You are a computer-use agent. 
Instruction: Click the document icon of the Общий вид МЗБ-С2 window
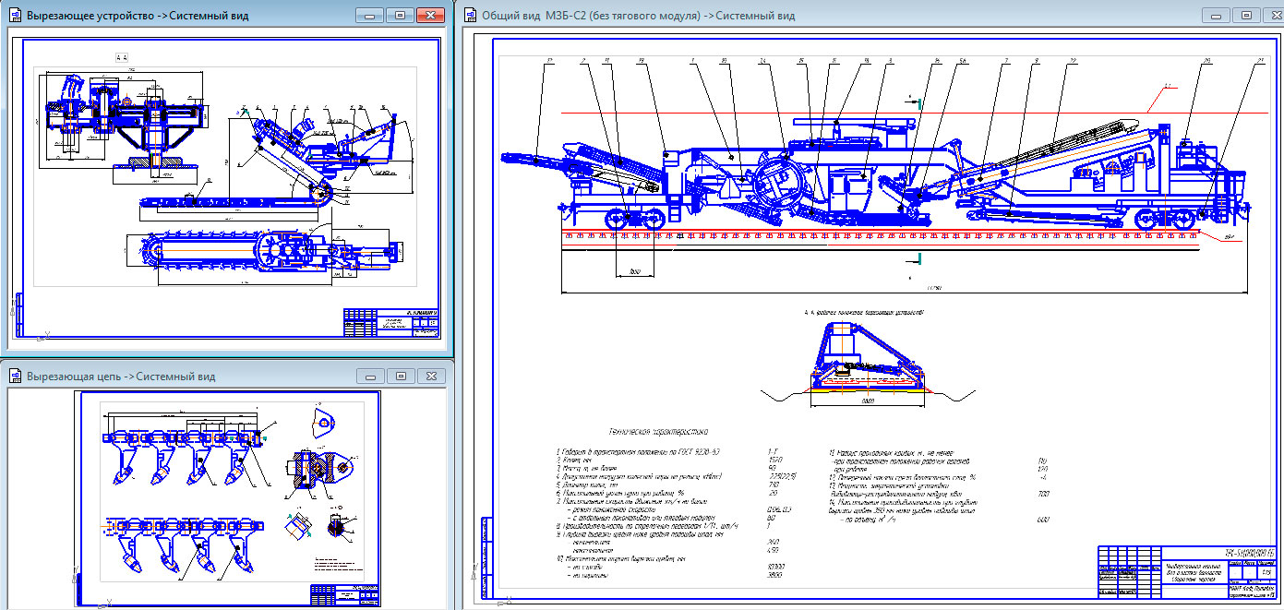[470, 16]
